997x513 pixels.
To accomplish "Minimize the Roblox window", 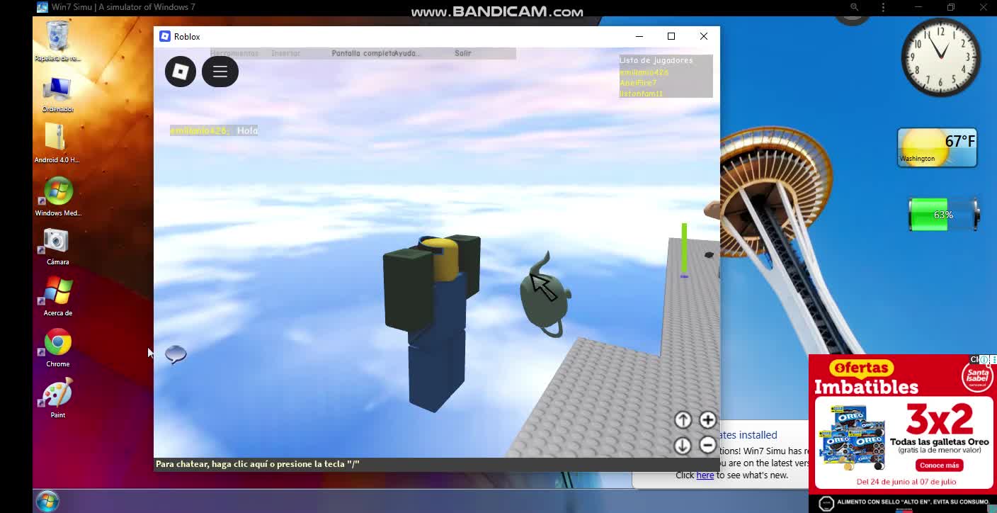I will point(639,36).
